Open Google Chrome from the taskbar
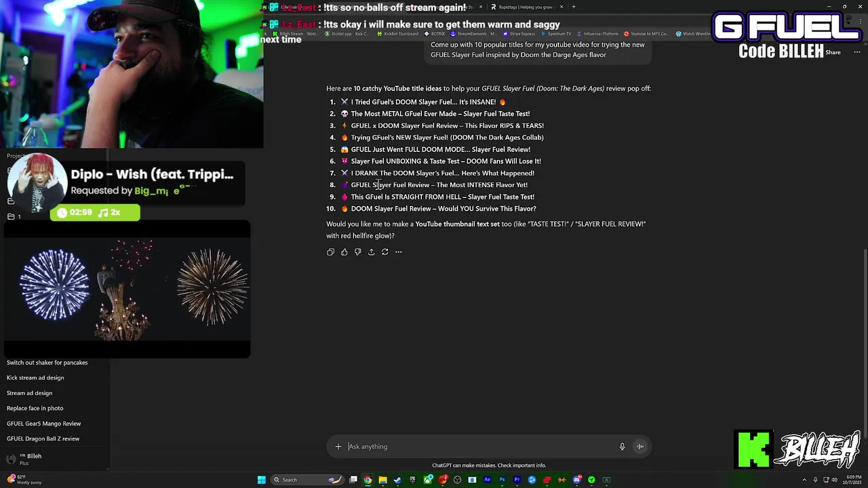This screenshot has width=868, height=488. pyautogui.click(x=368, y=480)
